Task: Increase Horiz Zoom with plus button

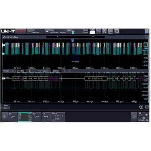Action: coord(29,71)
